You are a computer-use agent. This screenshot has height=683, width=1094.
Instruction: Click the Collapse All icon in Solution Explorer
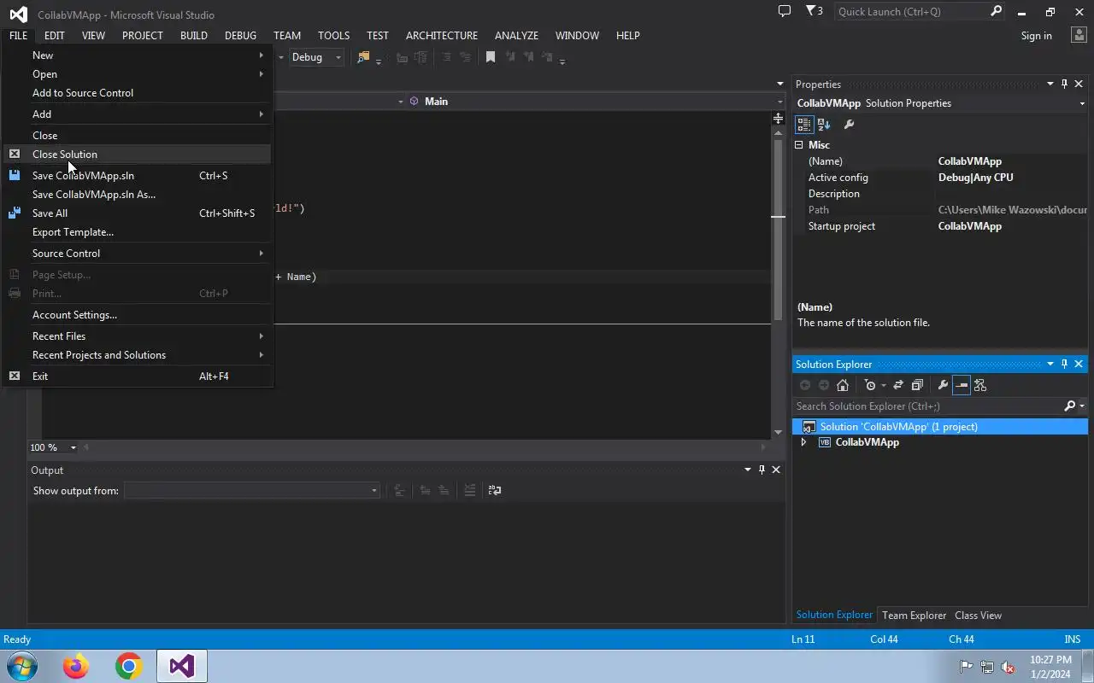coord(917,385)
